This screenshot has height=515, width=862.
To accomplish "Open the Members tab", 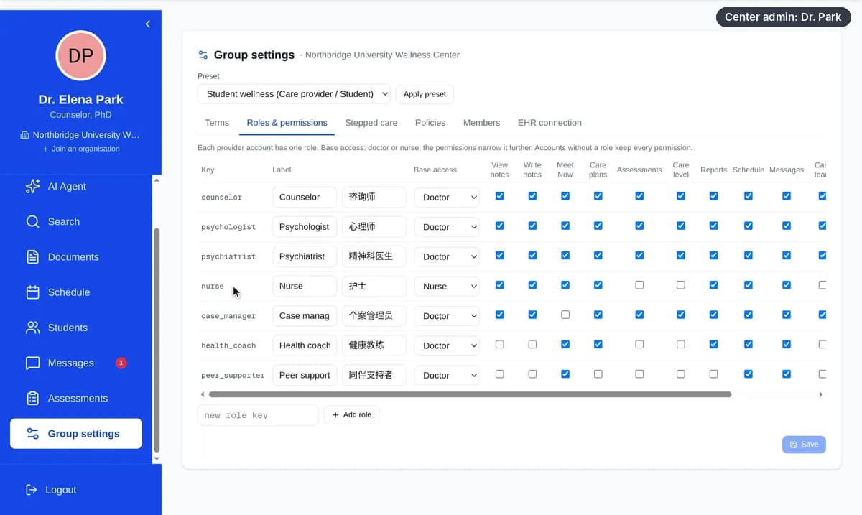I will coord(481,123).
